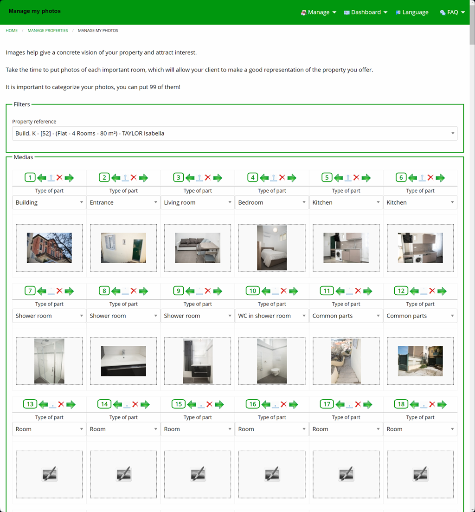Shift photo 12 right with arrow icon
This screenshot has width=475, height=512.
click(442, 291)
